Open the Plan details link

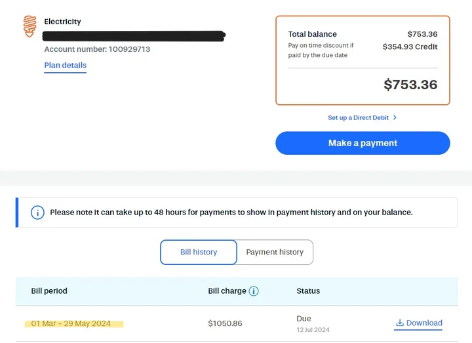(x=65, y=66)
